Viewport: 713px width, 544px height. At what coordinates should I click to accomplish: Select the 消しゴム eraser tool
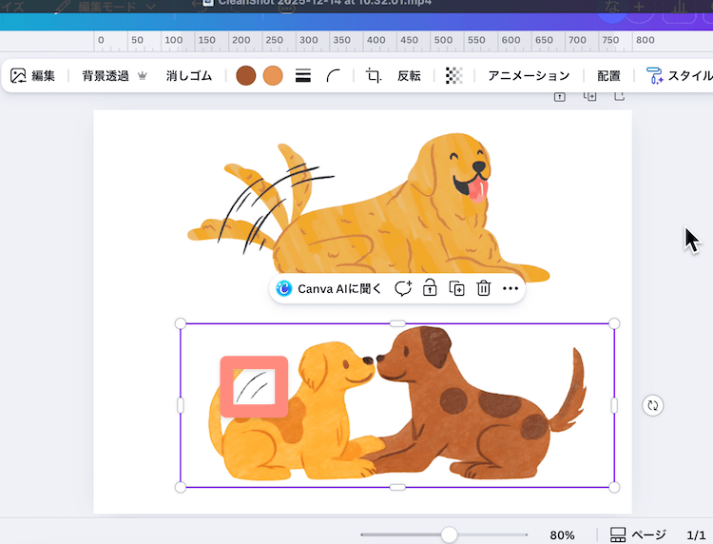pyautogui.click(x=189, y=75)
